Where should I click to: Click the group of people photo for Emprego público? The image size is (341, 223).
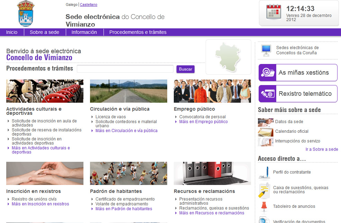point(212,91)
